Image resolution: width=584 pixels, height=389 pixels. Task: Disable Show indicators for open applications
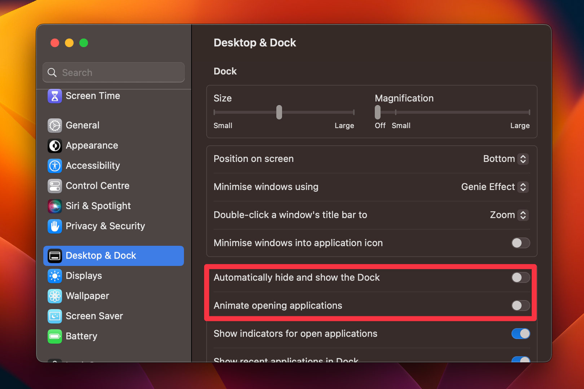tap(521, 334)
